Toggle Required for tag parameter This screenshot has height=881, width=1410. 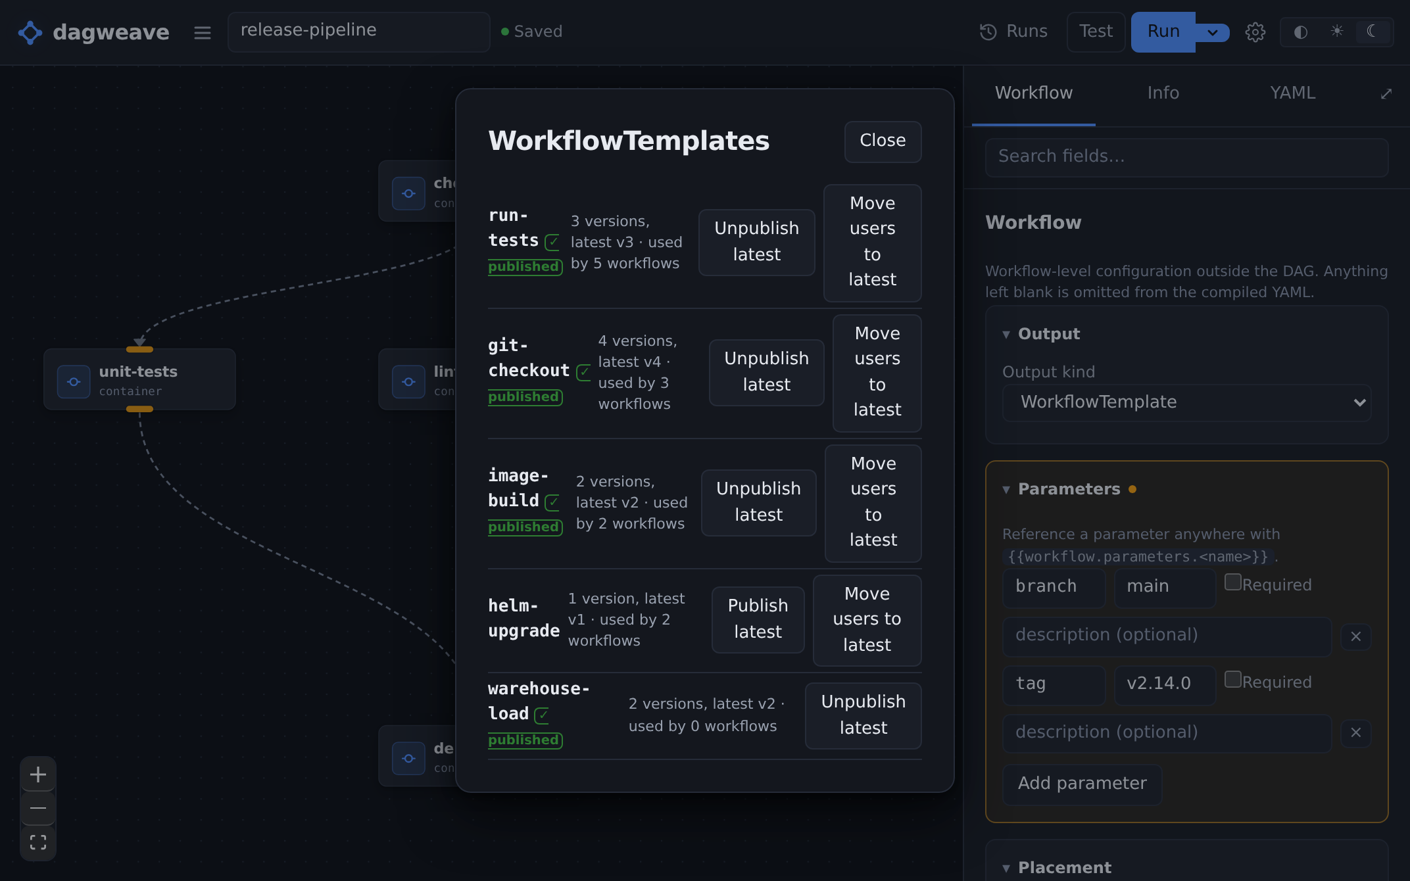pos(1232,680)
